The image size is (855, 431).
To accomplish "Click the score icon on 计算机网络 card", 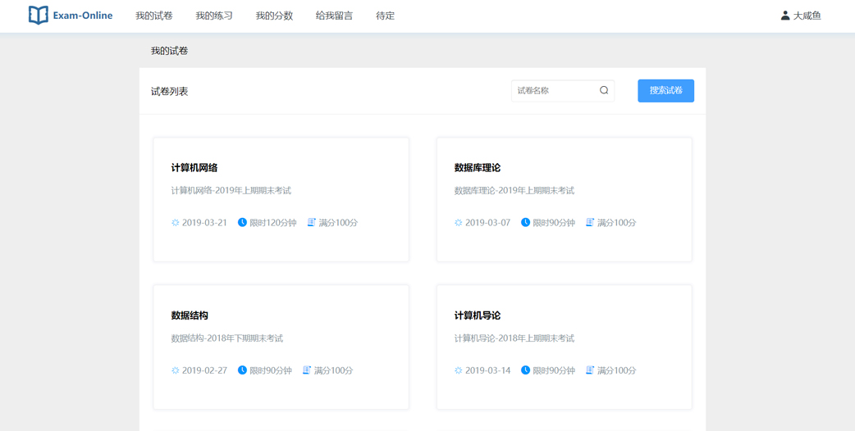I will point(312,223).
